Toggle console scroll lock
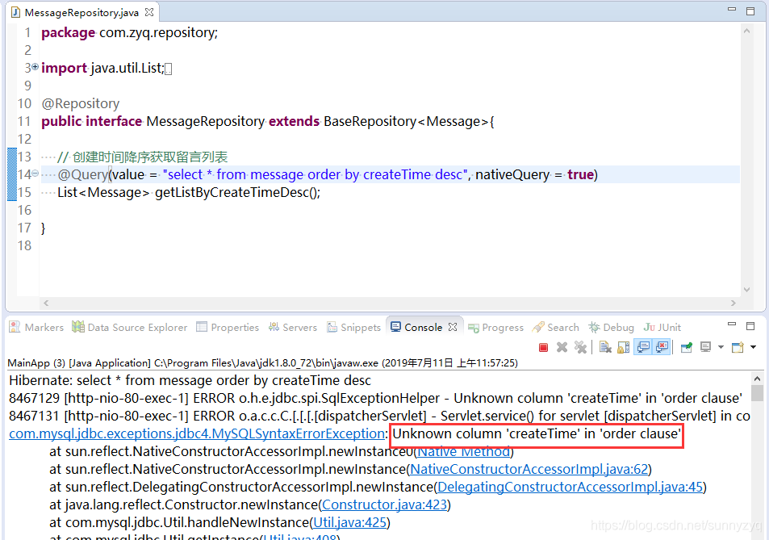 pos(622,347)
